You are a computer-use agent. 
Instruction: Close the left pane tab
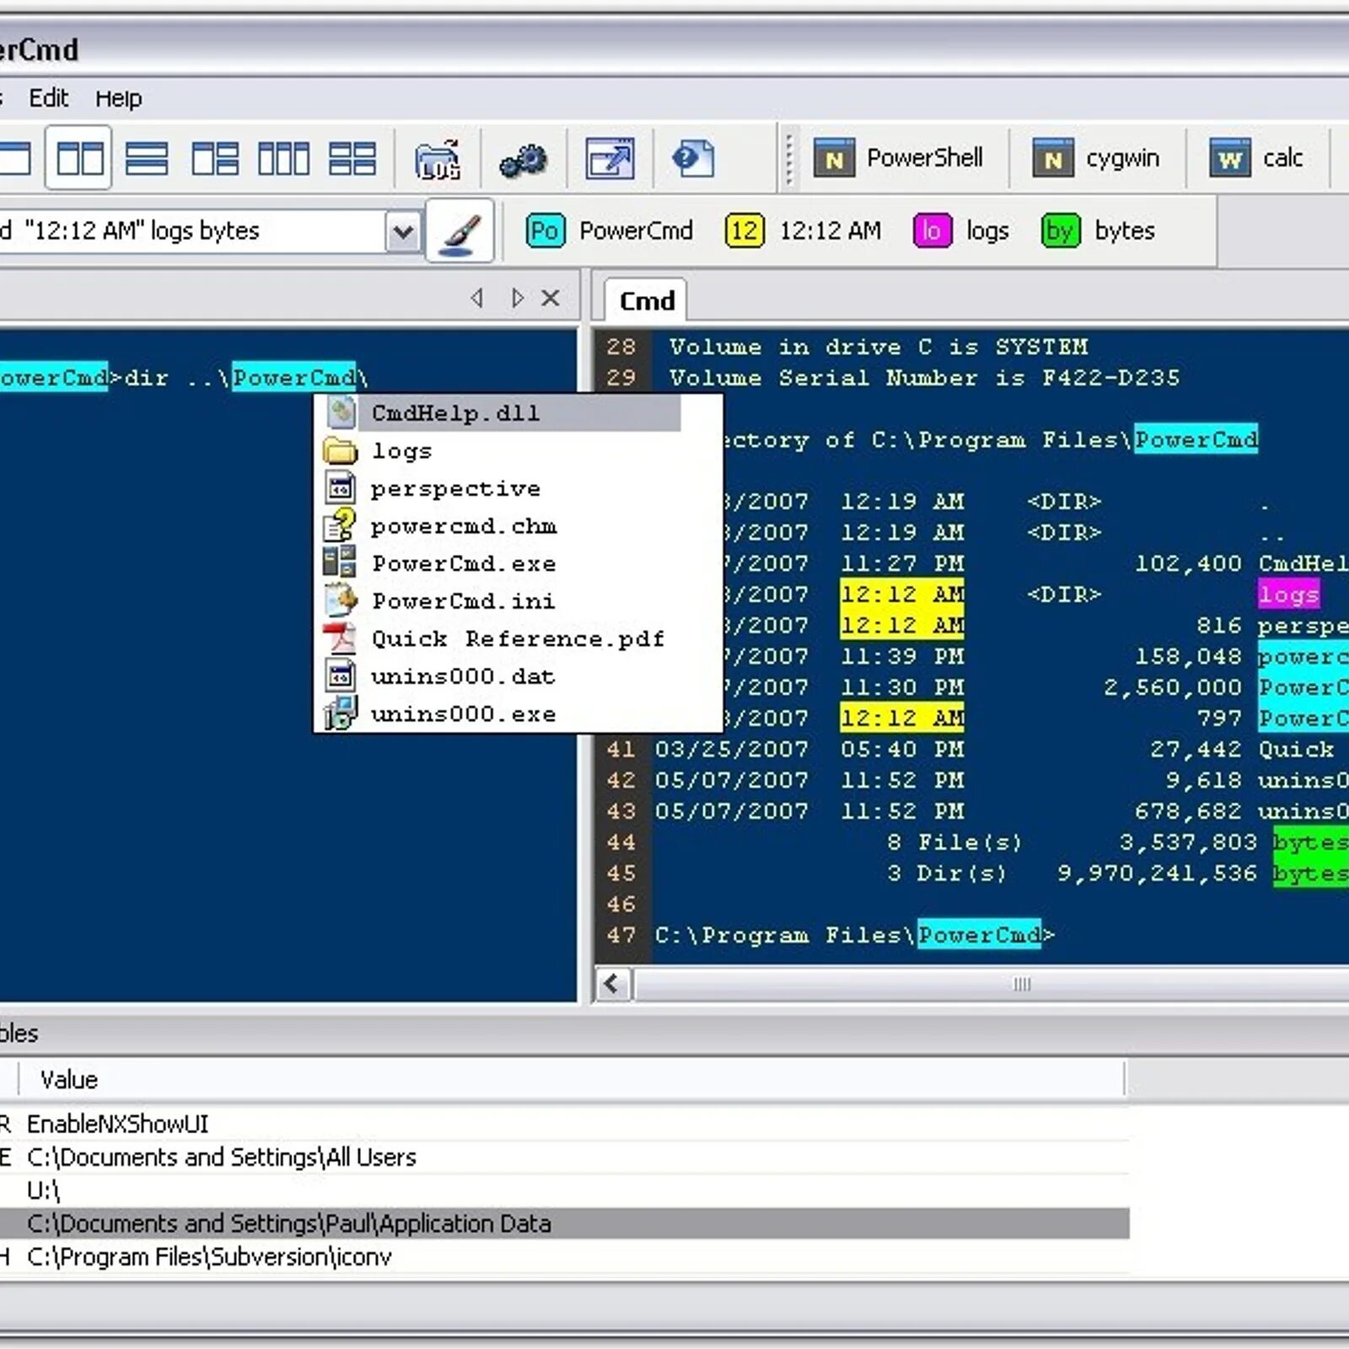[x=551, y=298]
